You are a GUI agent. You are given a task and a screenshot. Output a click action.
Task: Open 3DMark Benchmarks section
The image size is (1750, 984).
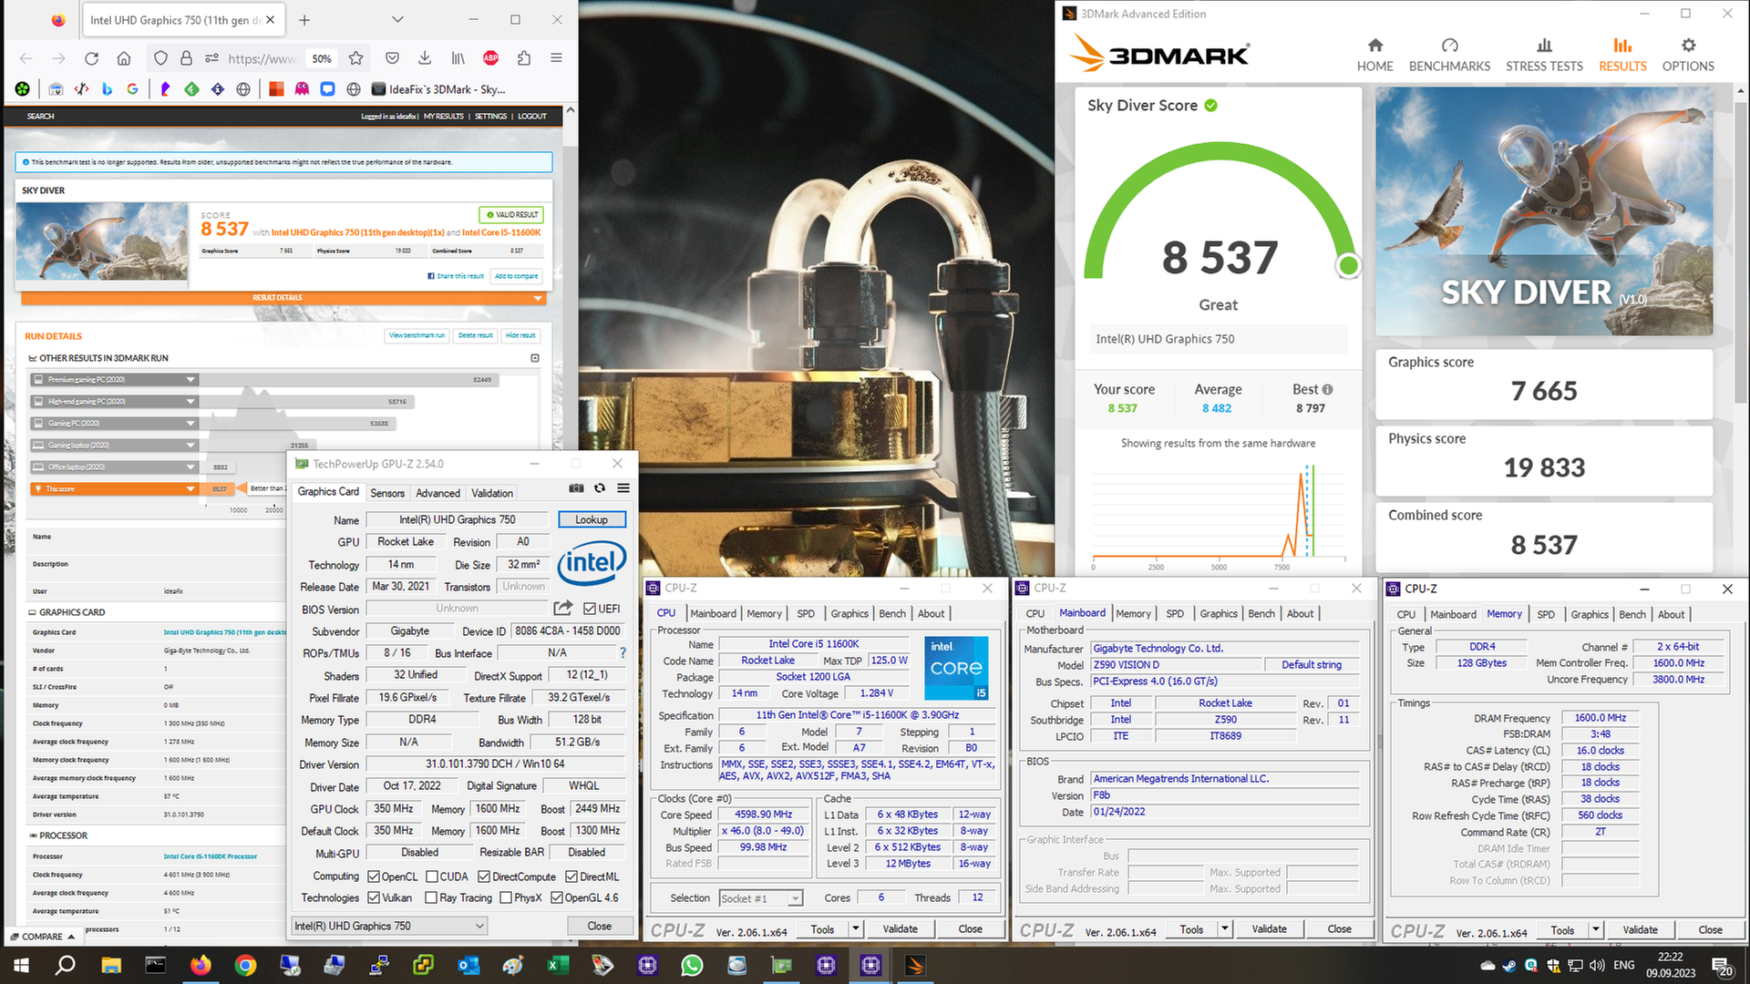click(x=1449, y=55)
